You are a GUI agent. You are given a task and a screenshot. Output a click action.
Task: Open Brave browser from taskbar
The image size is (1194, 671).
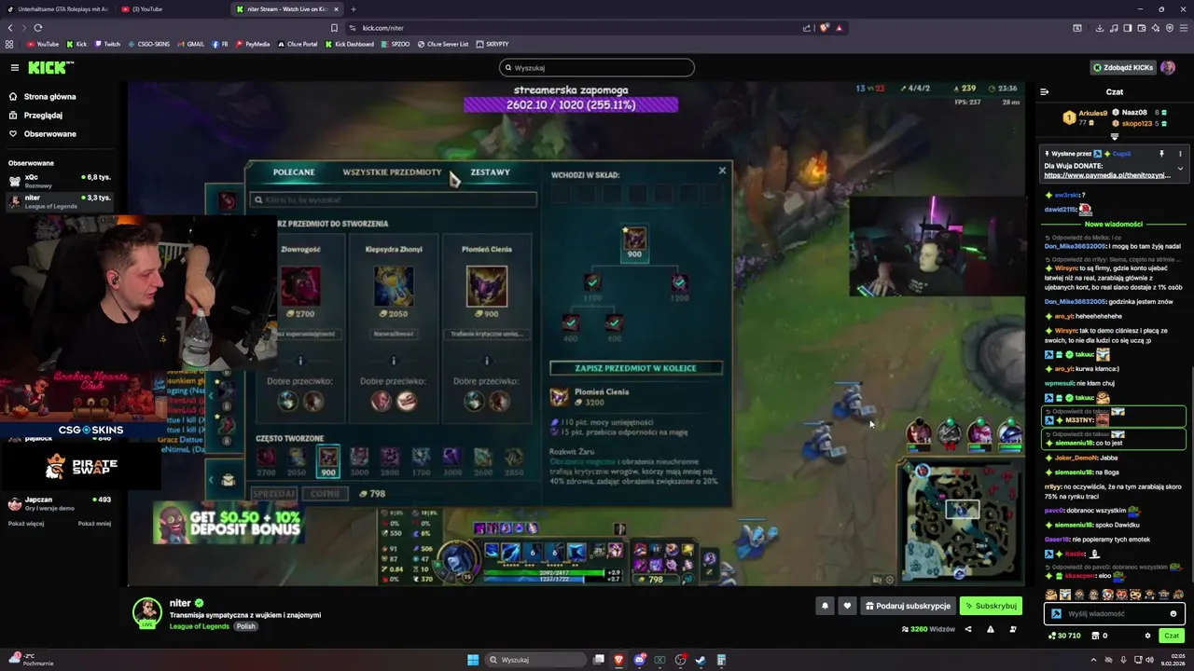(x=618, y=660)
